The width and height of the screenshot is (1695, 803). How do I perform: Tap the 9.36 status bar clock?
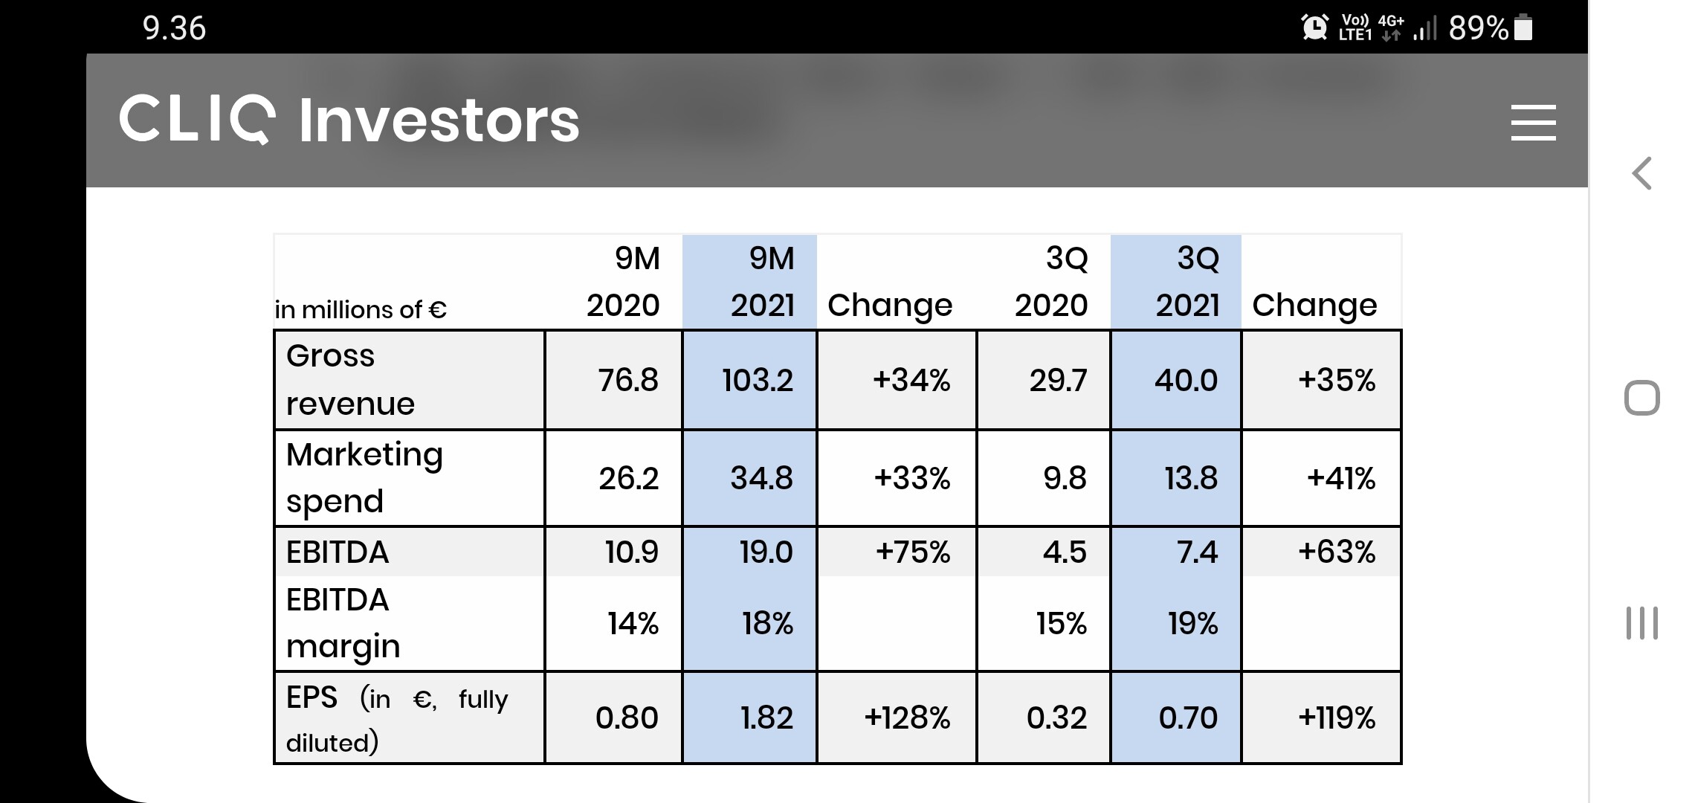(174, 28)
